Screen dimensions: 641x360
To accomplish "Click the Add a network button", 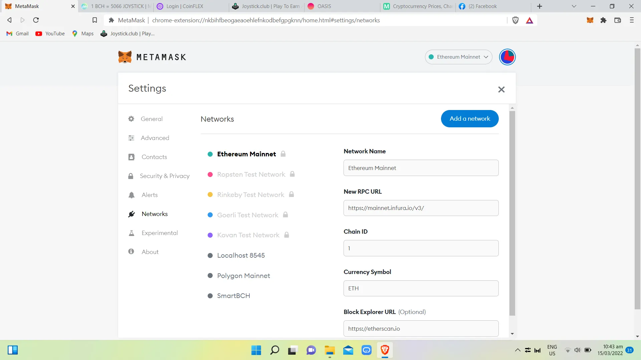I will [470, 119].
